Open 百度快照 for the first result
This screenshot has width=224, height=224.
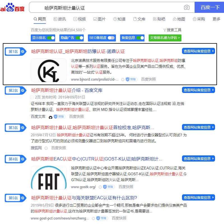tap(149, 80)
